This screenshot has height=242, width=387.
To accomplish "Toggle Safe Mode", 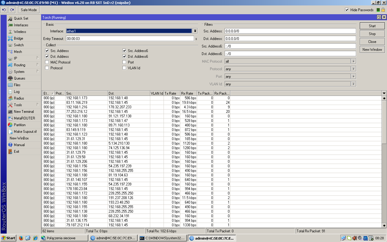I will coord(29,10).
